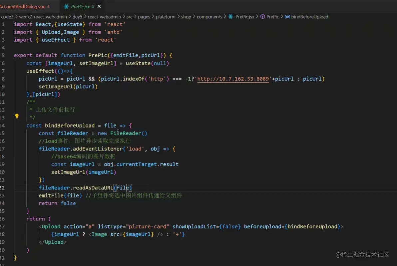The image size is (397, 266).
Task: Click 'bindBeforeUpload' declaration on line 14
Action: (x=70, y=126)
